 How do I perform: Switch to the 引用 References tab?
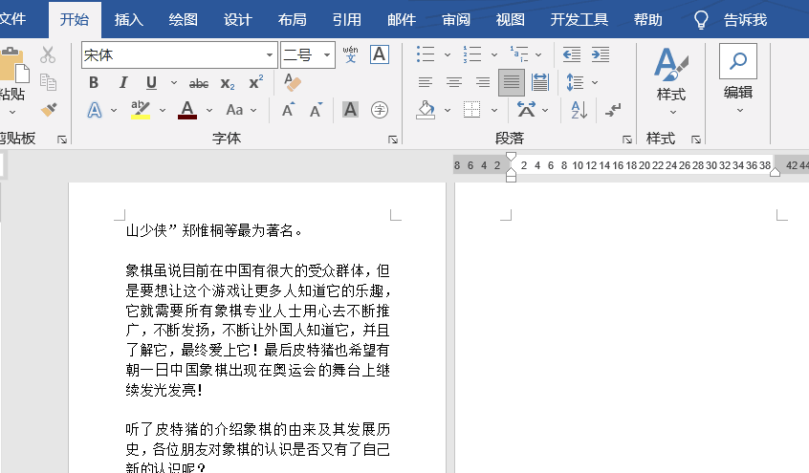(347, 20)
